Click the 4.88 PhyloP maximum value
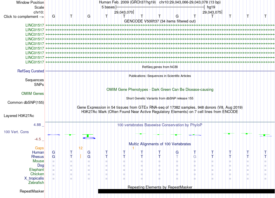 click(x=37, y=125)
